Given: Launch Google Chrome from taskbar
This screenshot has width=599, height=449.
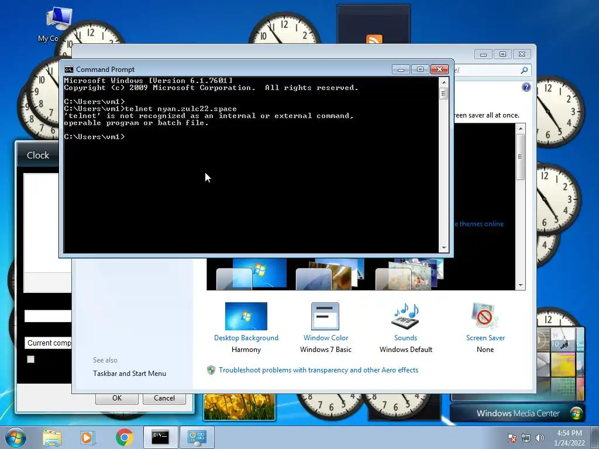Looking at the screenshot, I should pyautogui.click(x=124, y=437).
